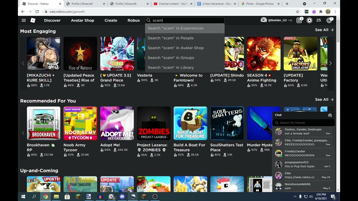Open the Create nav link
Image resolution: width=358 pixels, height=201 pixels.
pos(111,20)
